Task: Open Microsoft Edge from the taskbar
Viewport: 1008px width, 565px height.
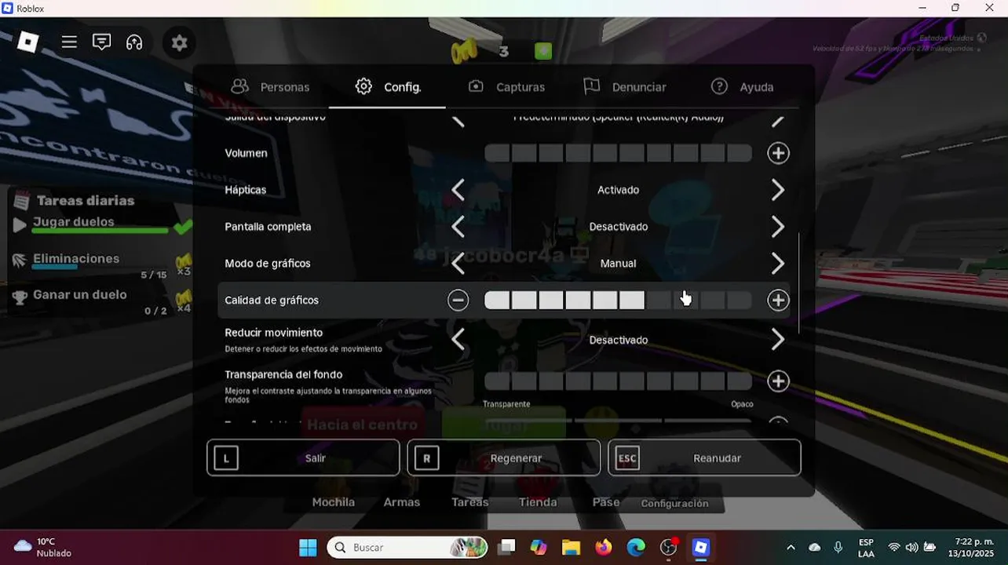Action: pos(636,547)
